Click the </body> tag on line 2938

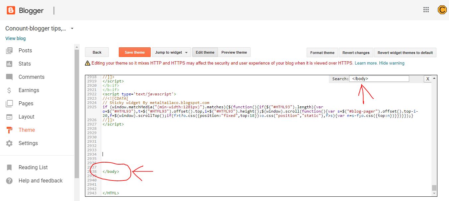(x=111, y=172)
